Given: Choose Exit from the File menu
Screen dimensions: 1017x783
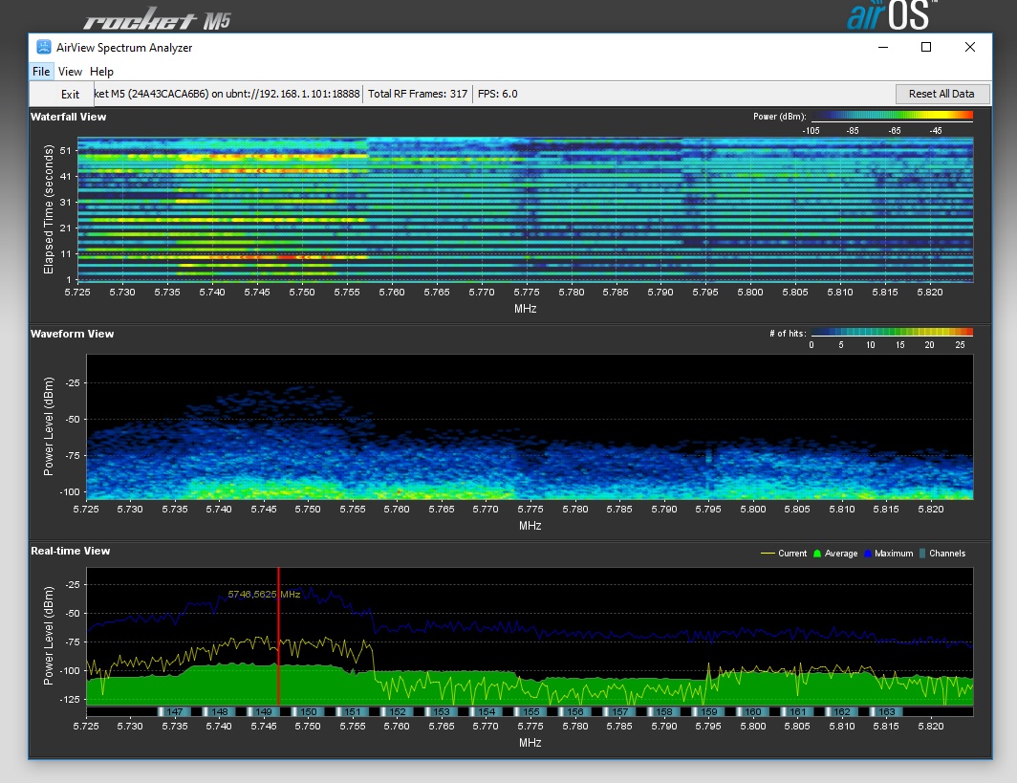Looking at the screenshot, I should pyautogui.click(x=70, y=95).
